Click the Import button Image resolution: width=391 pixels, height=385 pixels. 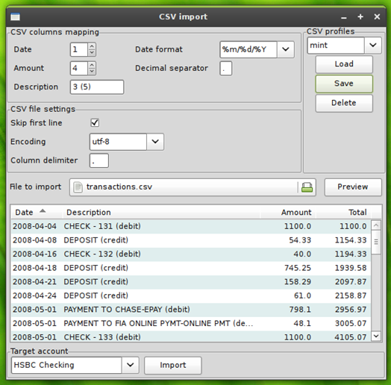[173, 366]
